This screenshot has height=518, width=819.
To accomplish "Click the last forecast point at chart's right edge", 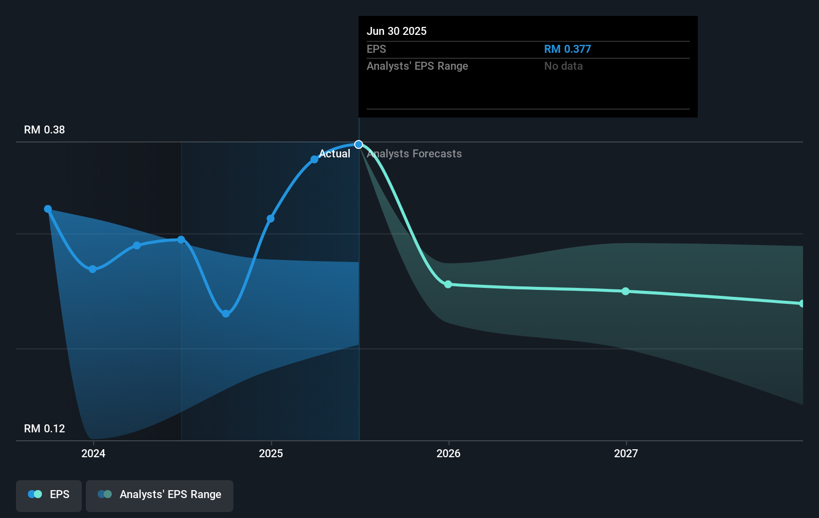I will 802,304.
